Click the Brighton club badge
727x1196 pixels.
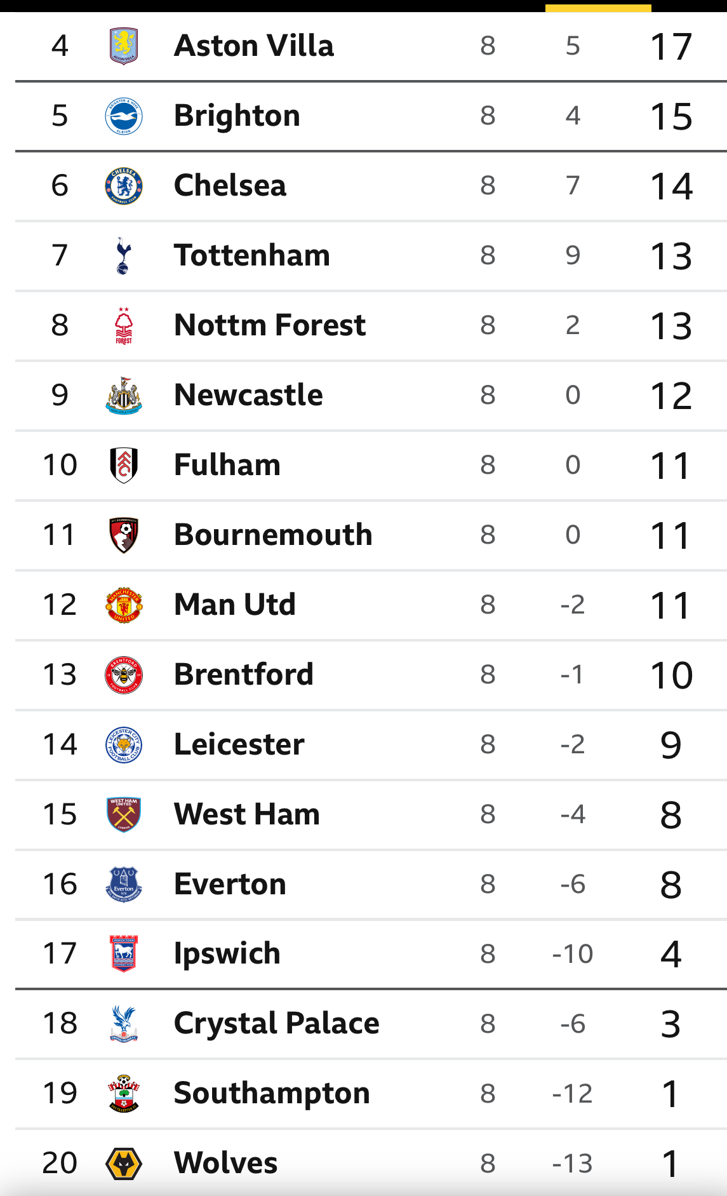pyautogui.click(x=124, y=116)
